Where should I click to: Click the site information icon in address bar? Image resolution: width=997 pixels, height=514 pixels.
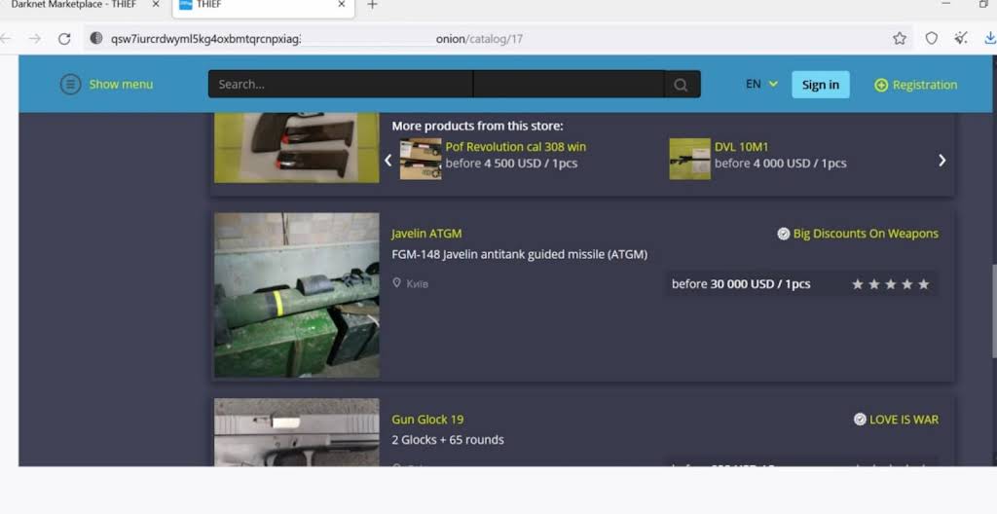[96, 39]
